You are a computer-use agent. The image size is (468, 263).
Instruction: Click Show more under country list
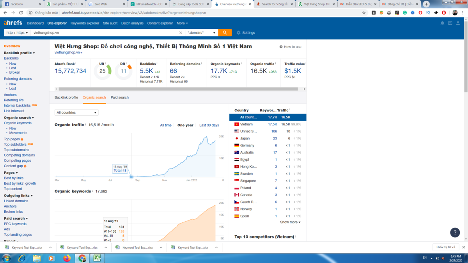click(290, 222)
